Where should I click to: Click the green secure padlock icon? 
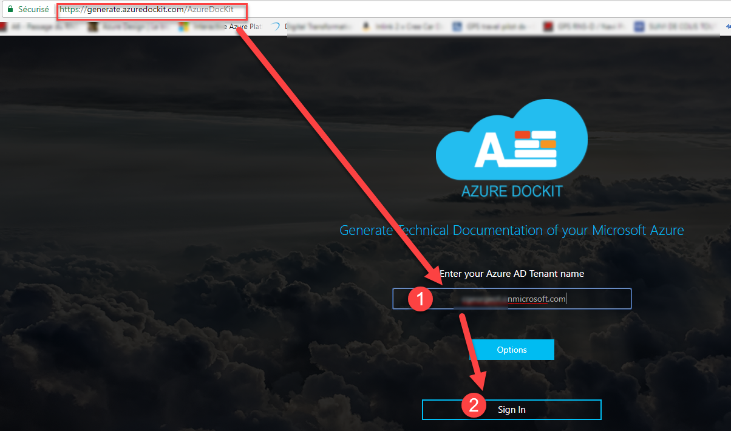pos(9,10)
